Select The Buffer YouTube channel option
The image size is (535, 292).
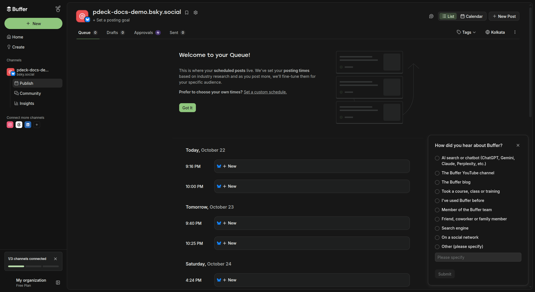click(437, 173)
